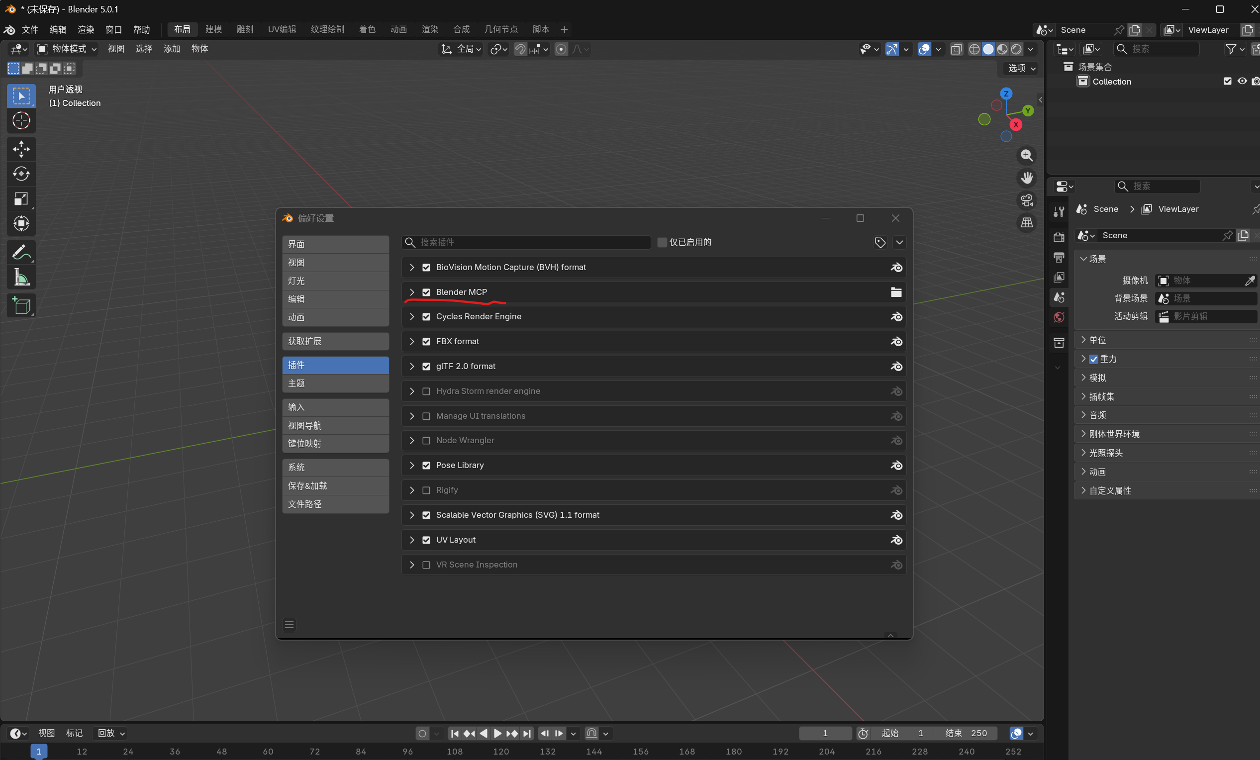Toggle X-ray display in the viewport header
The width and height of the screenshot is (1260, 760).
(956, 49)
